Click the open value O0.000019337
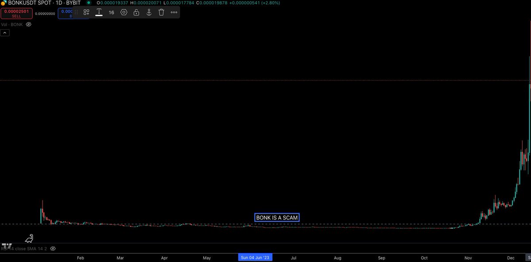The image size is (531, 262). [x=113, y=3]
